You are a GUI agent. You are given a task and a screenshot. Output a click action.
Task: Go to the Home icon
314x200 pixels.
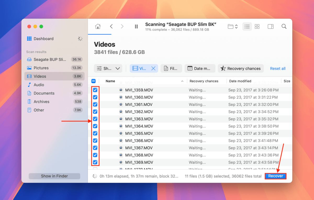(x=98, y=26)
